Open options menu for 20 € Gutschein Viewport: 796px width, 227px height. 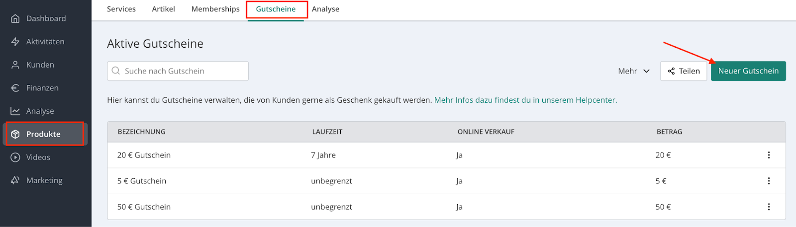tap(769, 155)
